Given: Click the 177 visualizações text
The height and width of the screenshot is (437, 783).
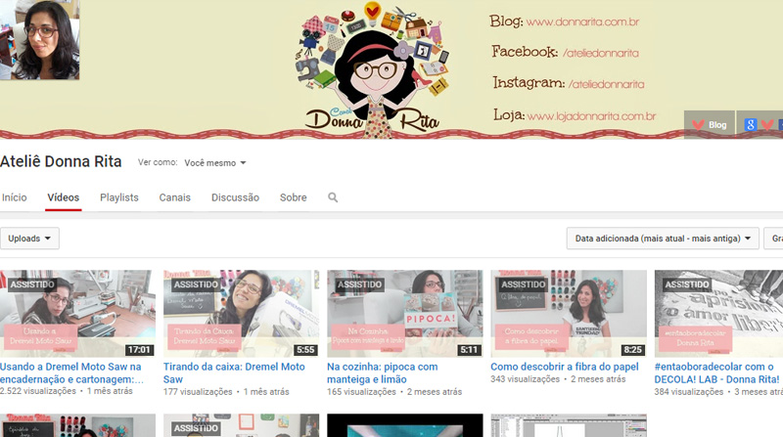Looking at the screenshot, I should (198, 392).
